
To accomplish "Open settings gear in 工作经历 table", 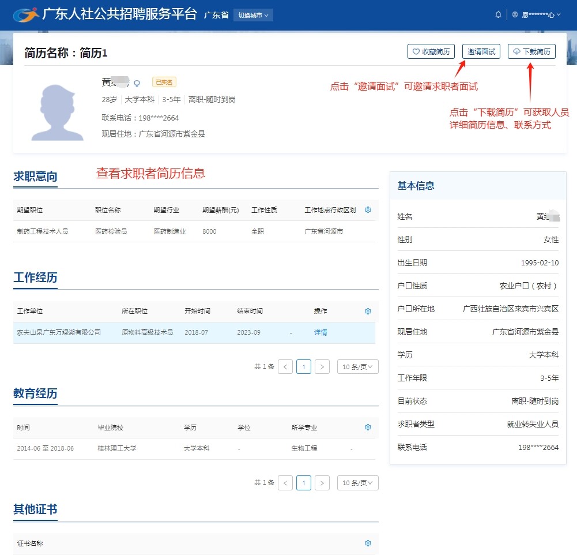I will pyautogui.click(x=368, y=311).
